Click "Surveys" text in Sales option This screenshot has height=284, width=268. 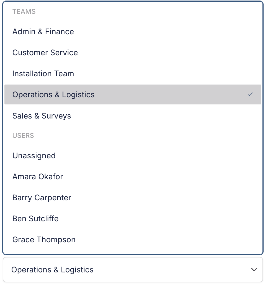pos(56,116)
